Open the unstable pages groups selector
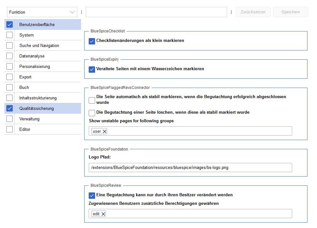The height and width of the screenshot is (228, 317). pos(199,131)
